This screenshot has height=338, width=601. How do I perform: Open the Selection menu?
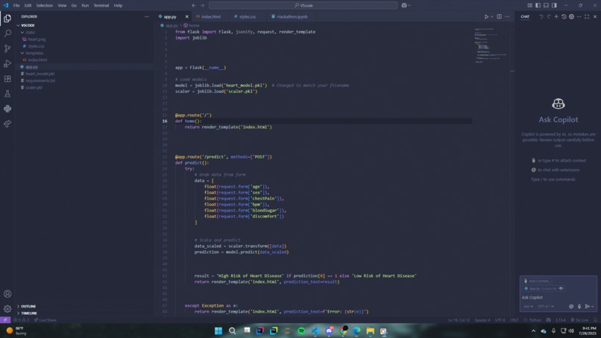[45, 5]
